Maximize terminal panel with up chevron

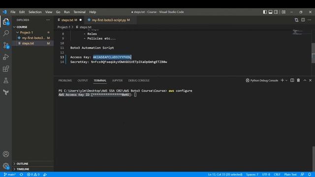coord(305,80)
